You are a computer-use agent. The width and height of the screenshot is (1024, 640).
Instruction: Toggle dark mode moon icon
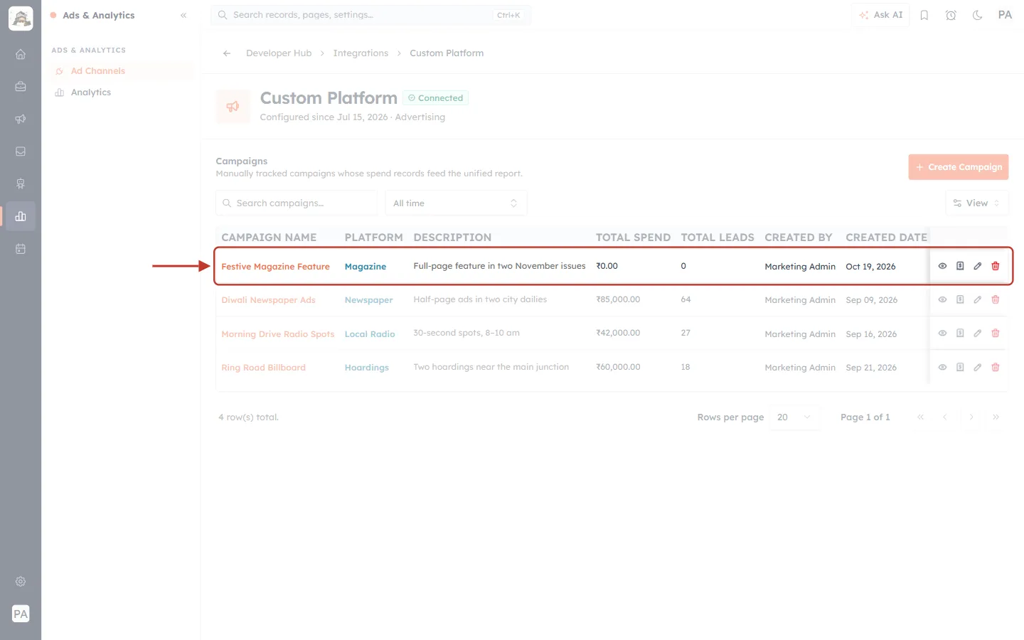click(978, 15)
